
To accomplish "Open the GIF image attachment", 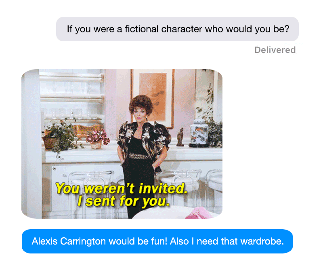I will click(122, 144).
